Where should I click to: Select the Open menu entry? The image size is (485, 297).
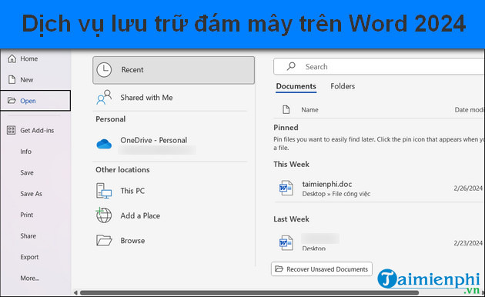pyautogui.click(x=35, y=101)
